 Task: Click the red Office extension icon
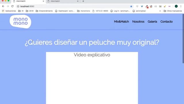[151, 6]
